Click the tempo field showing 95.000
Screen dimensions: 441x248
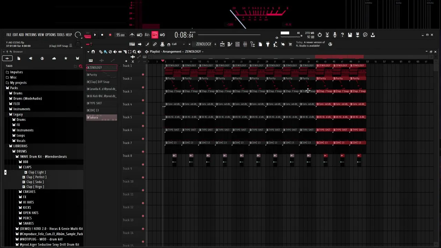(120, 35)
